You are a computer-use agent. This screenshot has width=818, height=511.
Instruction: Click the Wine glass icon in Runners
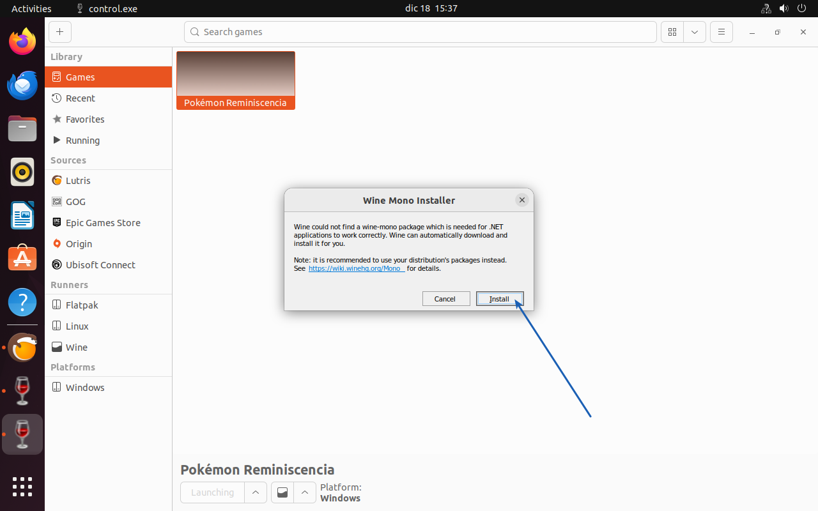56,347
